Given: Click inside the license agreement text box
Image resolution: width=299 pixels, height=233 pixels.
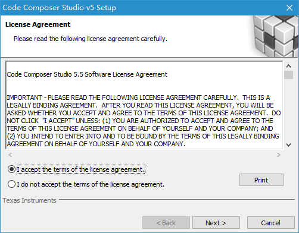Looking at the screenshot, I should pos(144,105).
